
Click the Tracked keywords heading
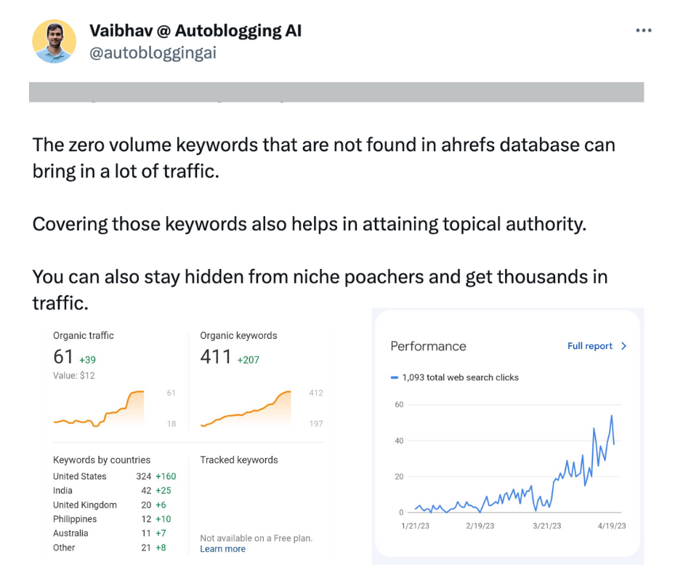[x=239, y=460]
